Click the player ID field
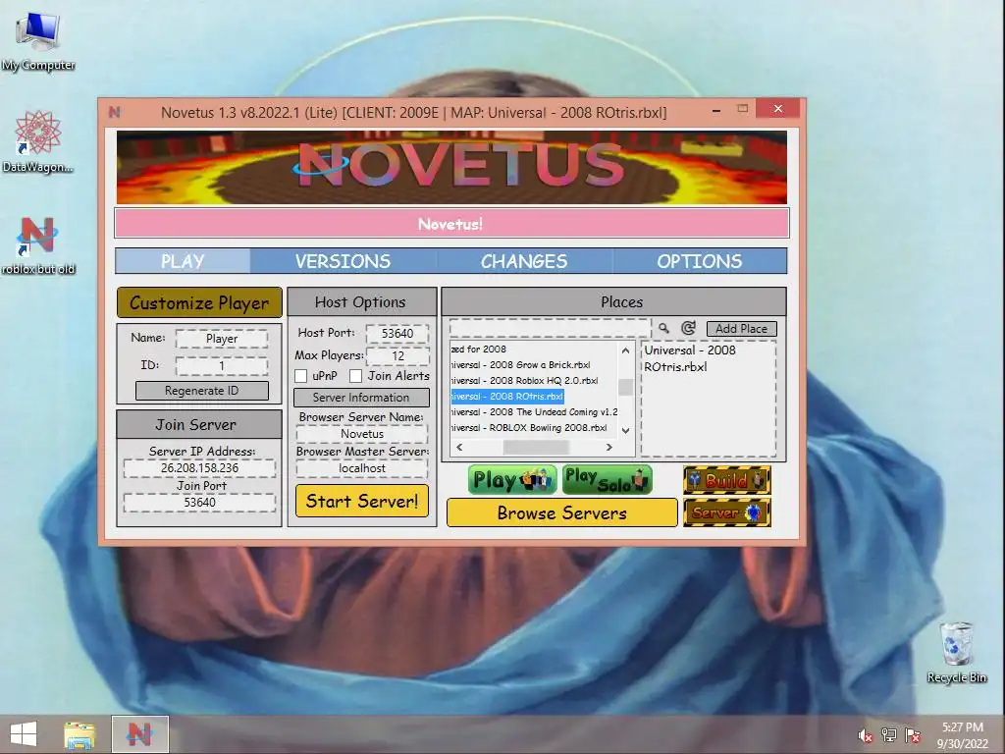This screenshot has width=1005, height=754. (222, 366)
